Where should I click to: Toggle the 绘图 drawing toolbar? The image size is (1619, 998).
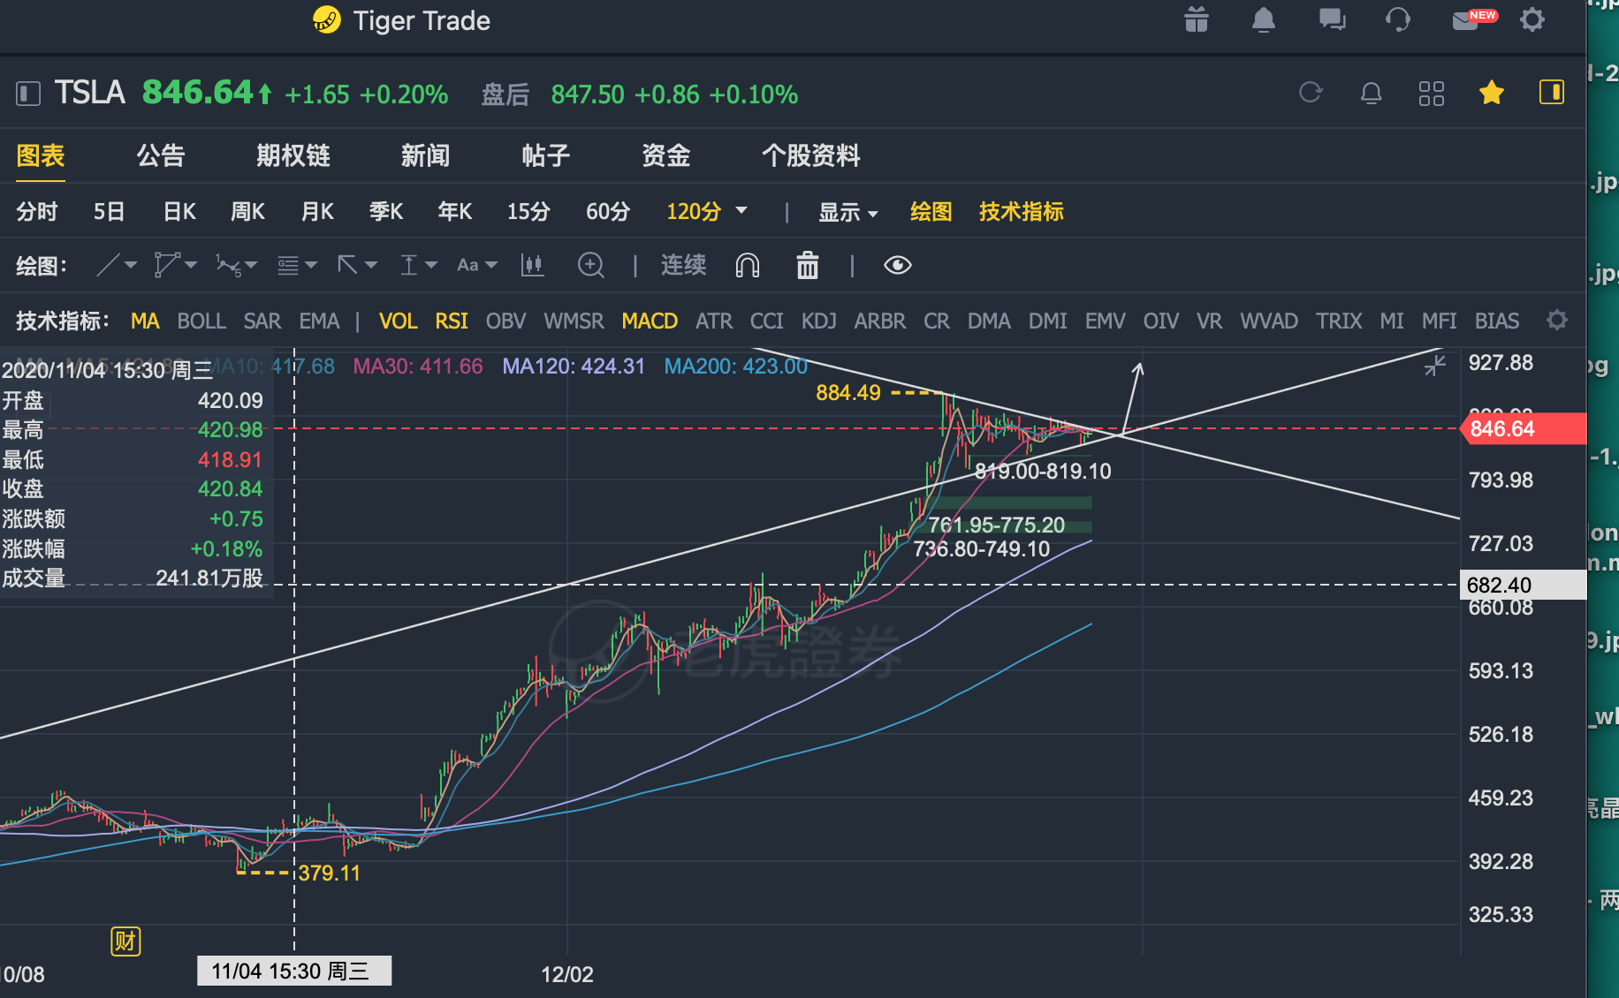point(931,212)
